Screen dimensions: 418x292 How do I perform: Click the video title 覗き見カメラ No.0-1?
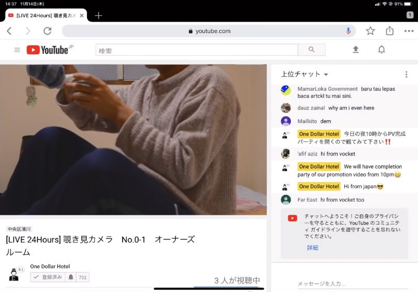[x=101, y=246]
